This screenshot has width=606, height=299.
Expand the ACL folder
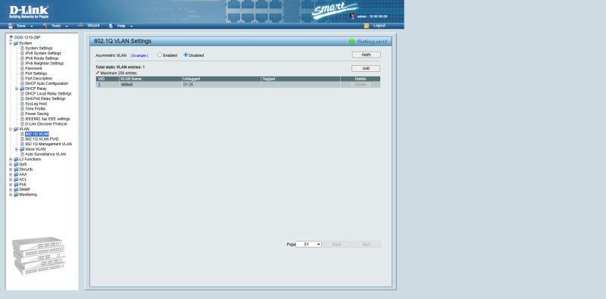coord(11,179)
